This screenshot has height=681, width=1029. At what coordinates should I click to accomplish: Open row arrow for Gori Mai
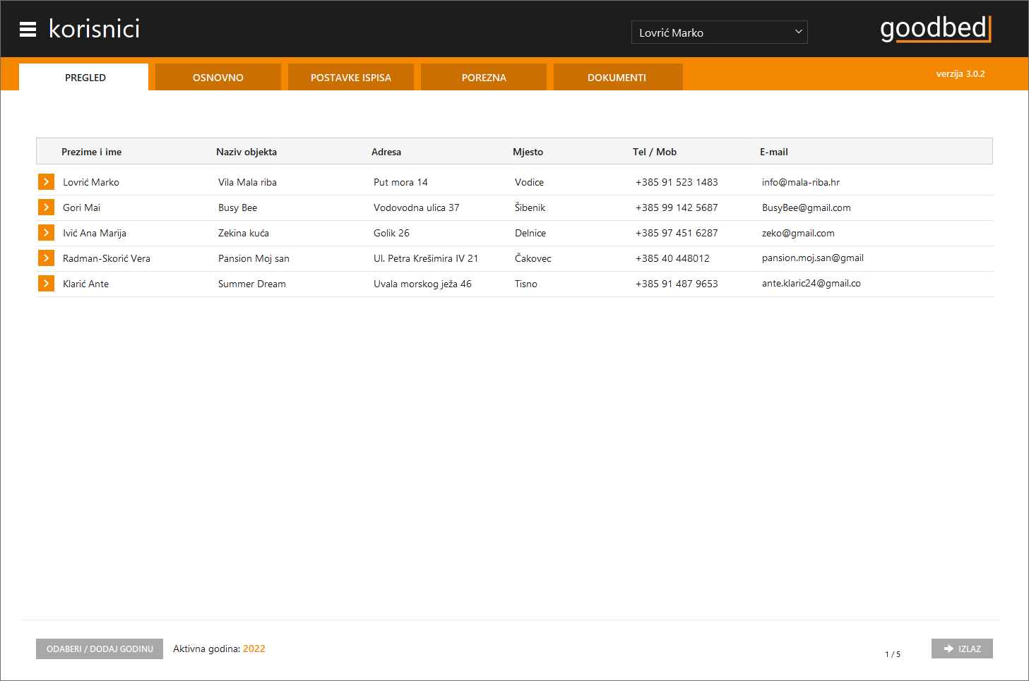(x=46, y=207)
